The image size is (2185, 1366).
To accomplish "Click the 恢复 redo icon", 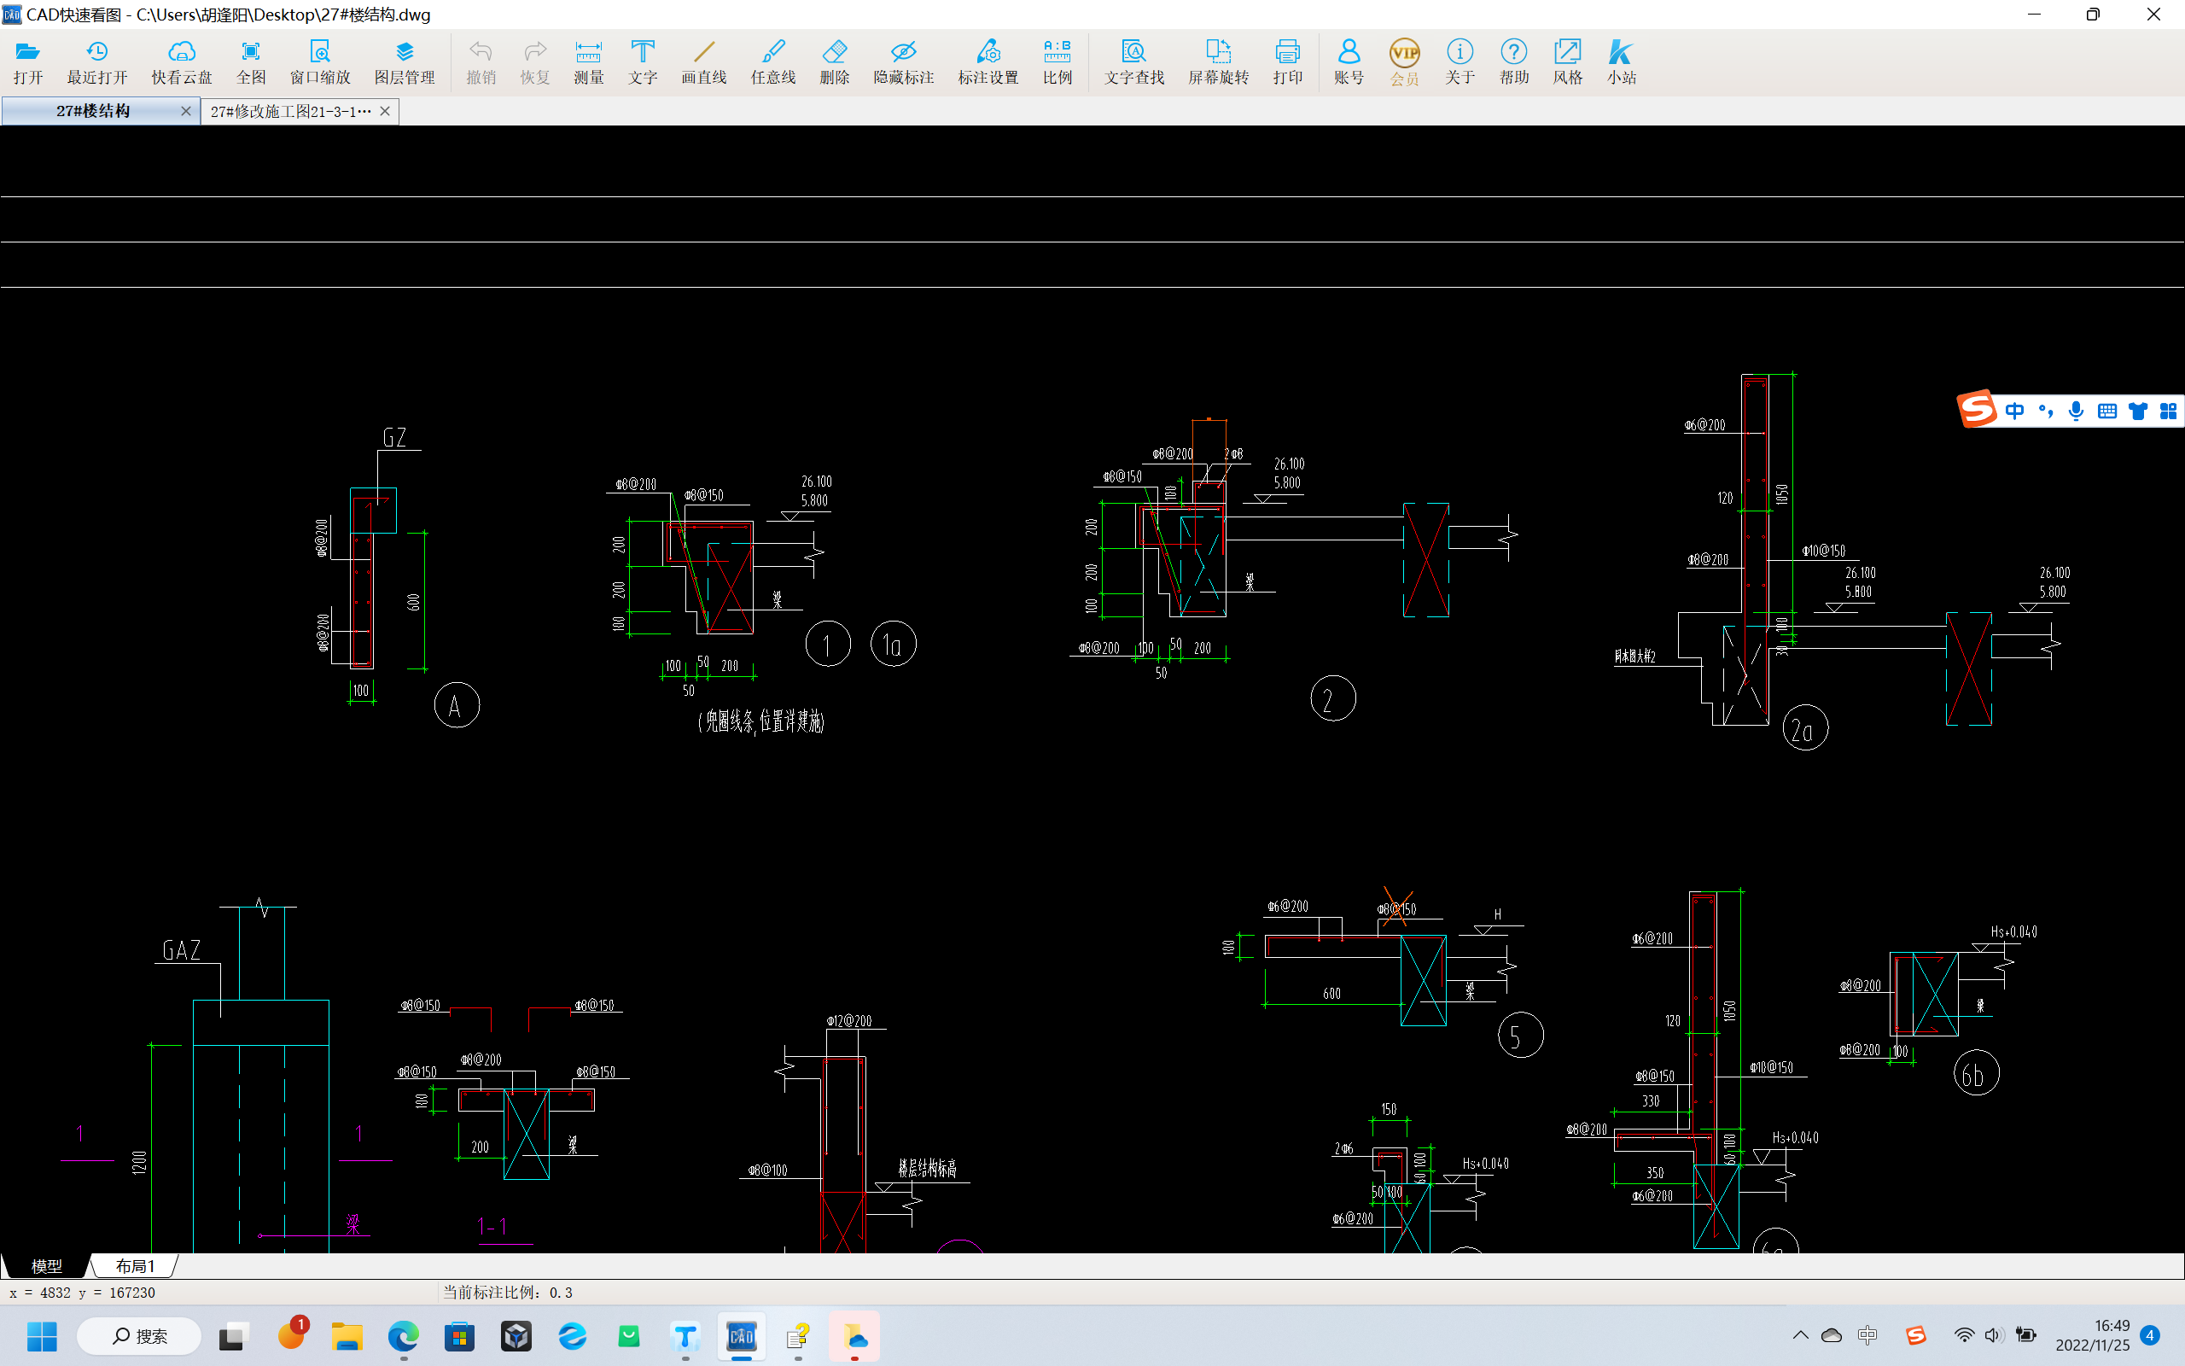I will pyautogui.click(x=534, y=61).
